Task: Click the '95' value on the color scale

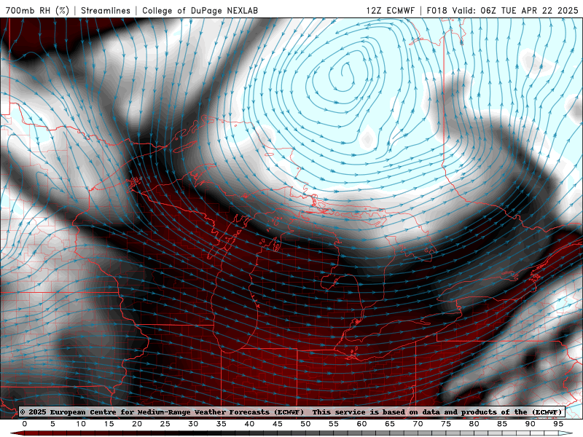Action: pos(558,424)
